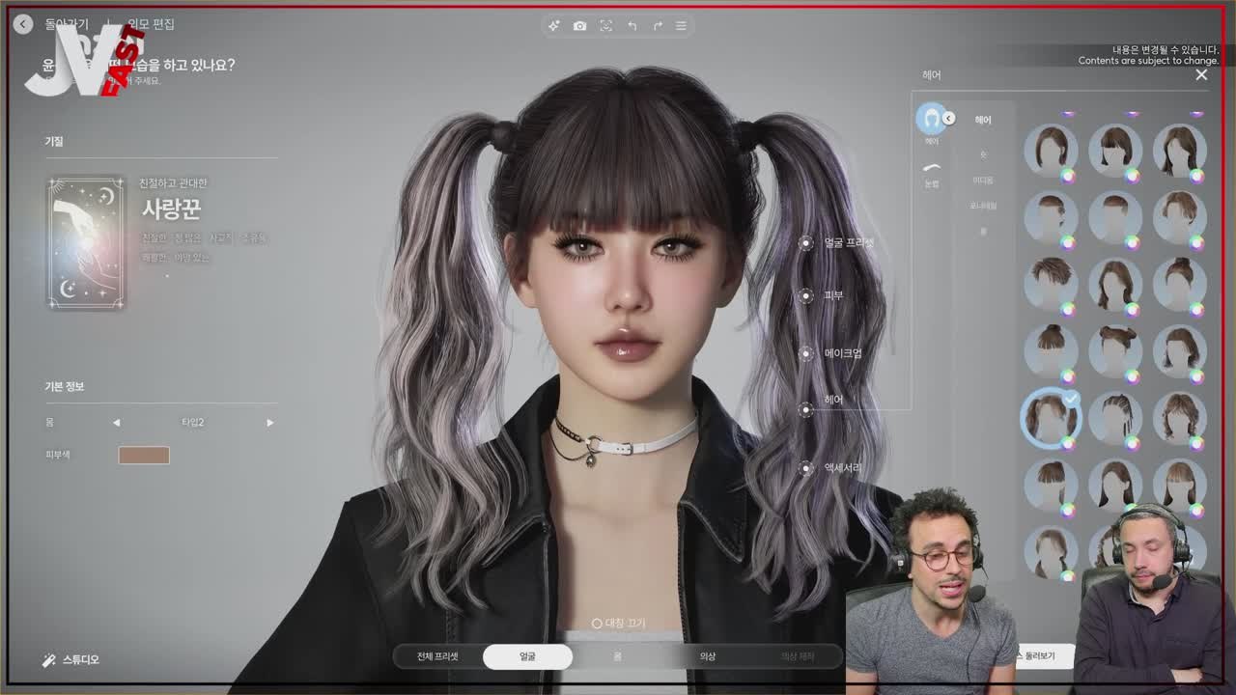Close the 헤어 panel with the X
1236x695 pixels.
pos(1201,74)
